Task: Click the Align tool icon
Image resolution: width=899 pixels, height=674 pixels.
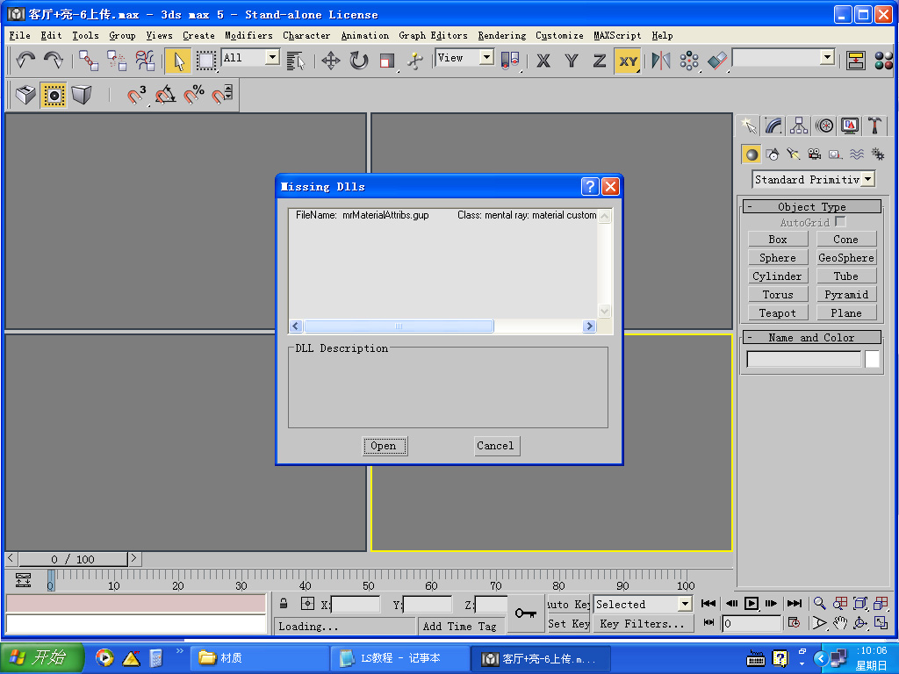Action: coord(717,61)
